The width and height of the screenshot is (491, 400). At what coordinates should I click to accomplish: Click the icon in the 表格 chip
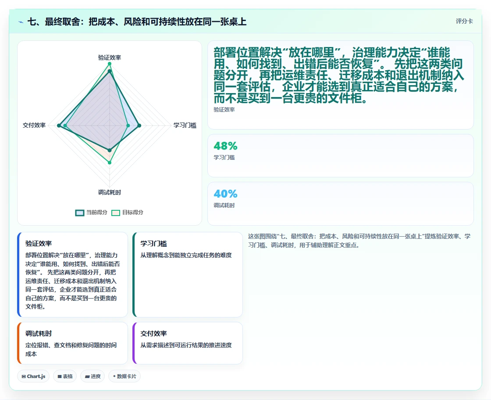pos(60,376)
